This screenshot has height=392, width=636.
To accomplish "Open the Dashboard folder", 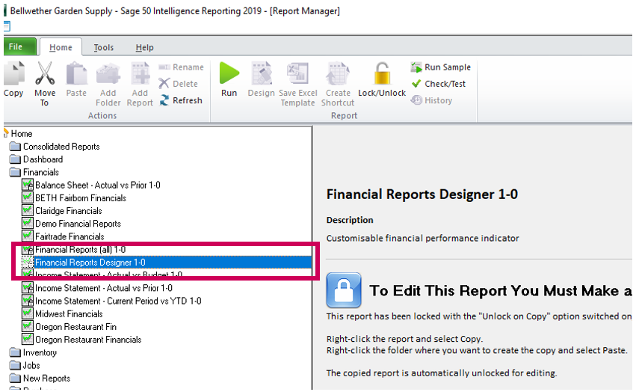I will click(43, 159).
